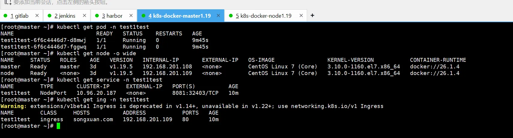
Task: Select the k8s-docker-master1.19 tab
Action: (180, 16)
